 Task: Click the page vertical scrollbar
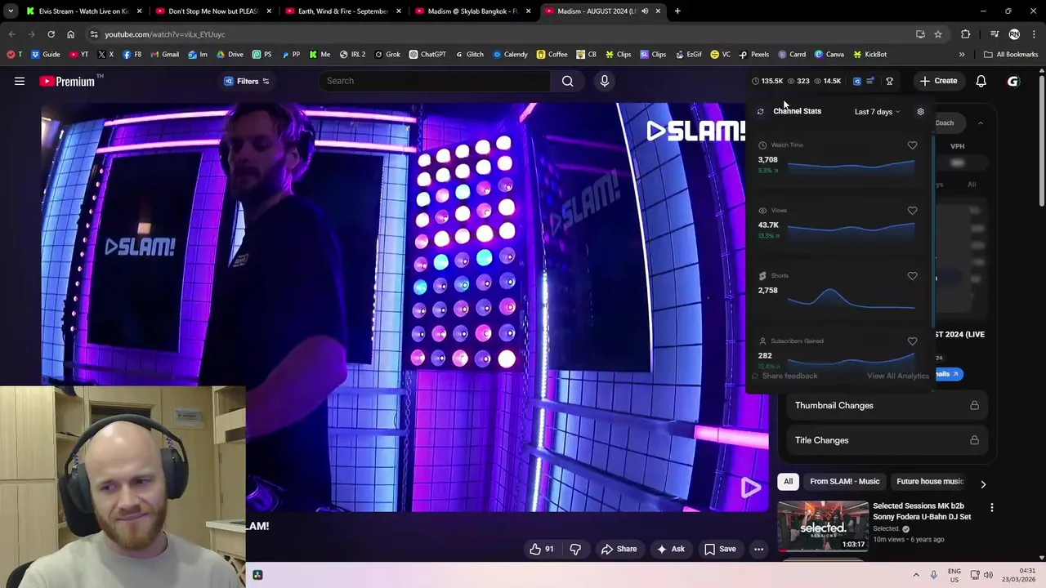pyautogui.click(x=1042, y=139)
